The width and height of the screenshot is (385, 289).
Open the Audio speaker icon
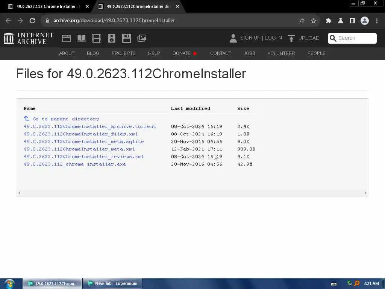(x=112, y=38)
